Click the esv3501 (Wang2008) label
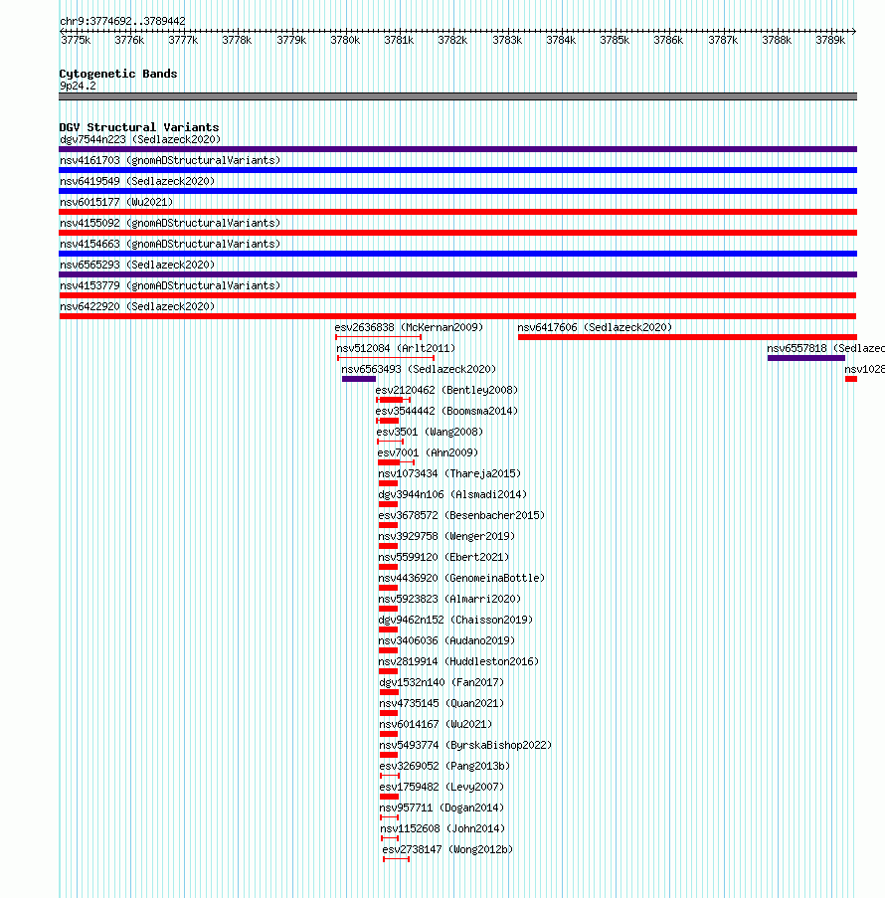Viewport: 885px width, 898px height. click(x=430, y=432)
